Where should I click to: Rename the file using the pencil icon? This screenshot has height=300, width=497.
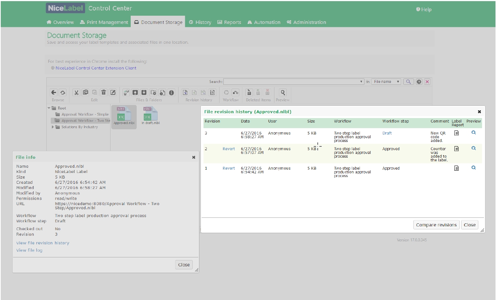tap(113, 93)
